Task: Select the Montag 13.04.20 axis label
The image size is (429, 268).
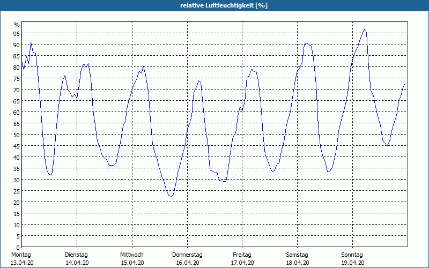Action: tap(22, 259)
